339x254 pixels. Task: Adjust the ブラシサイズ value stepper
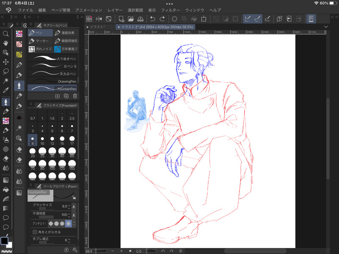pyautogui.click(x=69, y=207)
